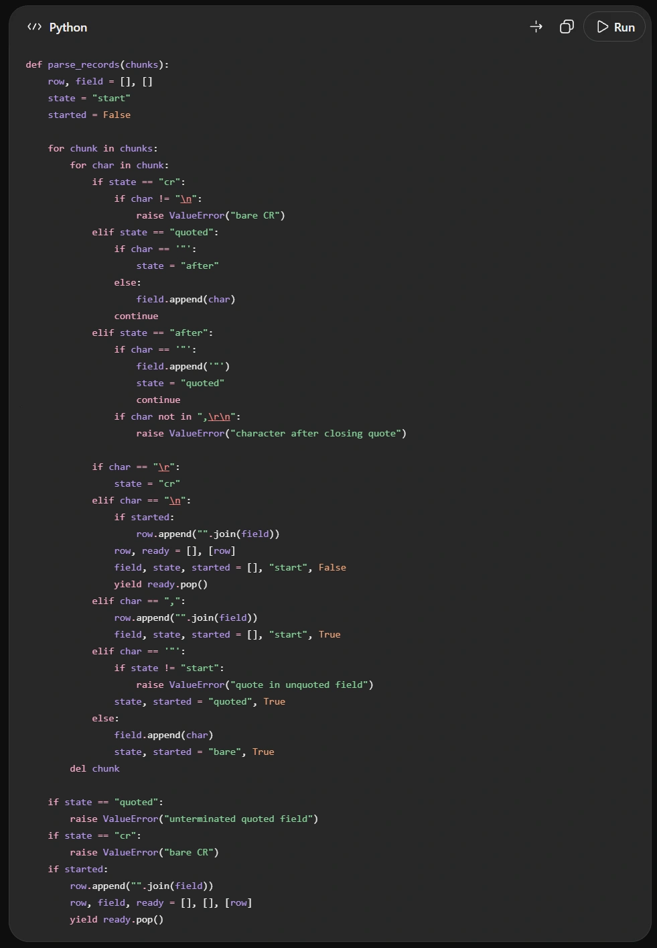Screen dimensions: 657x948
Task: Click the line elif char == '"':
Action: point(139,651)
